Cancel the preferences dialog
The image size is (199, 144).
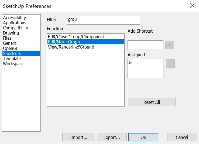(x=182, y=137)
